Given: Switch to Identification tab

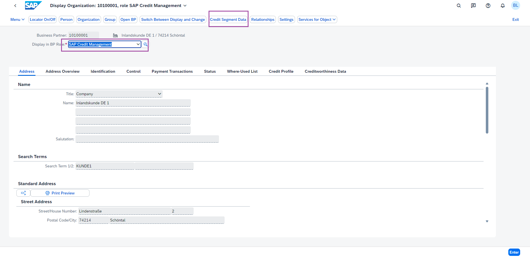Looking at the screenshot, I should coord(103,71).
